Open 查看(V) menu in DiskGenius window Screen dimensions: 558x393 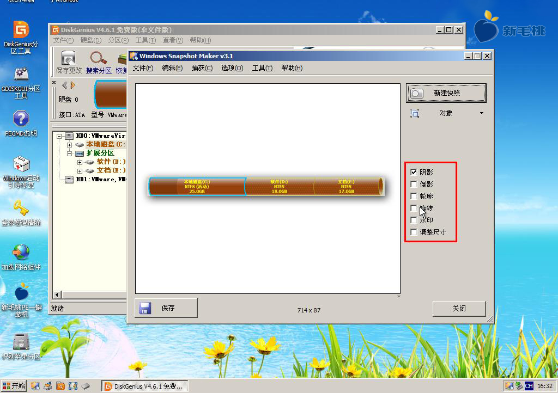[x=173, y=40]
